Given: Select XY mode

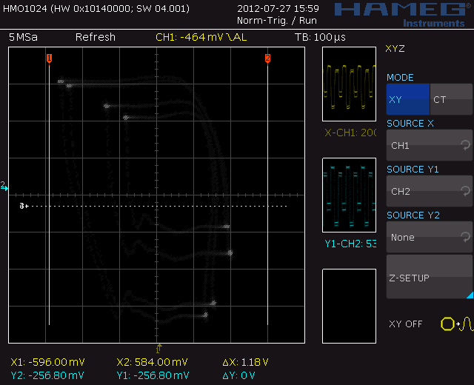Looking at the screenshot, I should click(x=407, y=99).
